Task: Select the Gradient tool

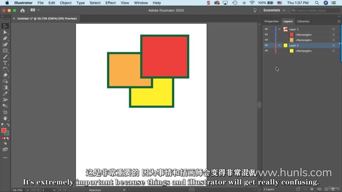Action: click(5, 87)
